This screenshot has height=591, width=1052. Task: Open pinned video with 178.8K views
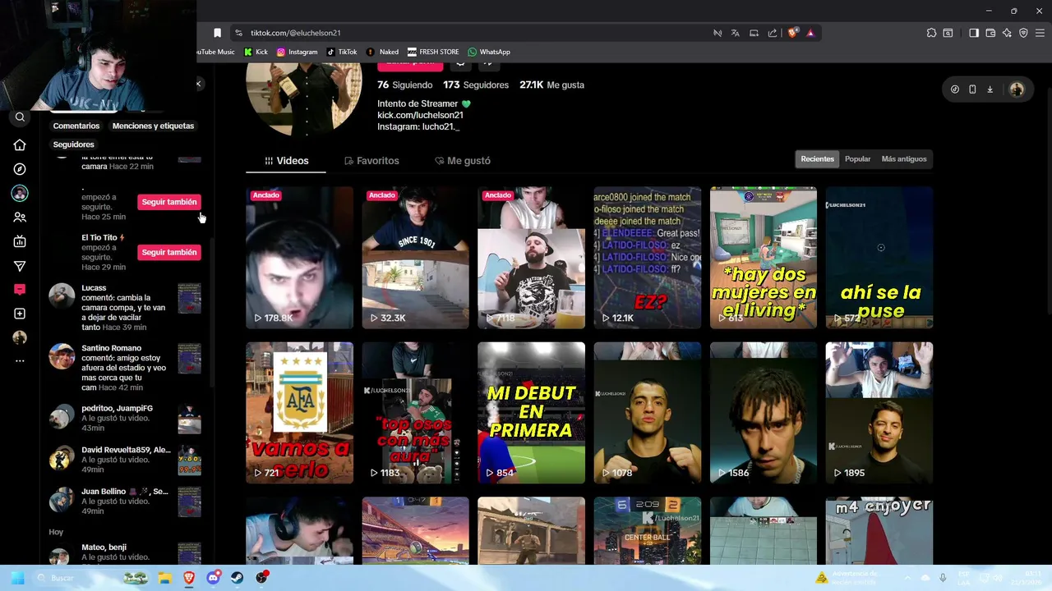point(299,258)
